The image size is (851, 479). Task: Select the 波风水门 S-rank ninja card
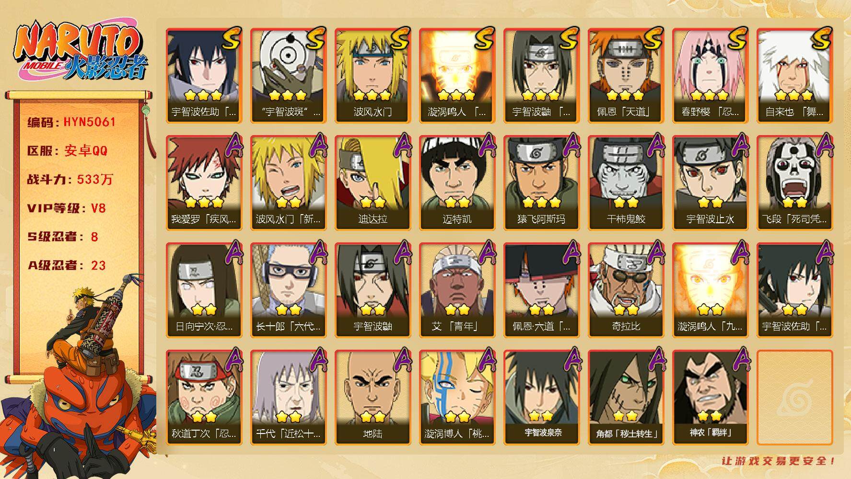tap(373, 76)
